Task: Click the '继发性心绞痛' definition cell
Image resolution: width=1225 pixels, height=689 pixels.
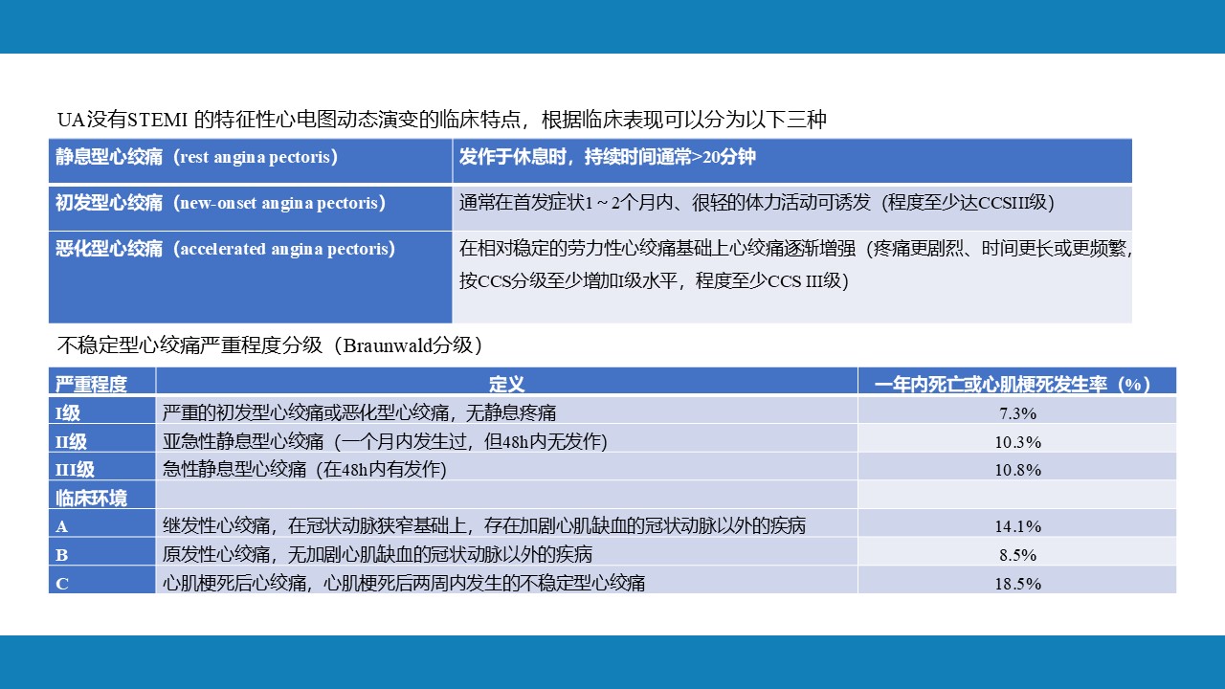Action: pos(507,522)
